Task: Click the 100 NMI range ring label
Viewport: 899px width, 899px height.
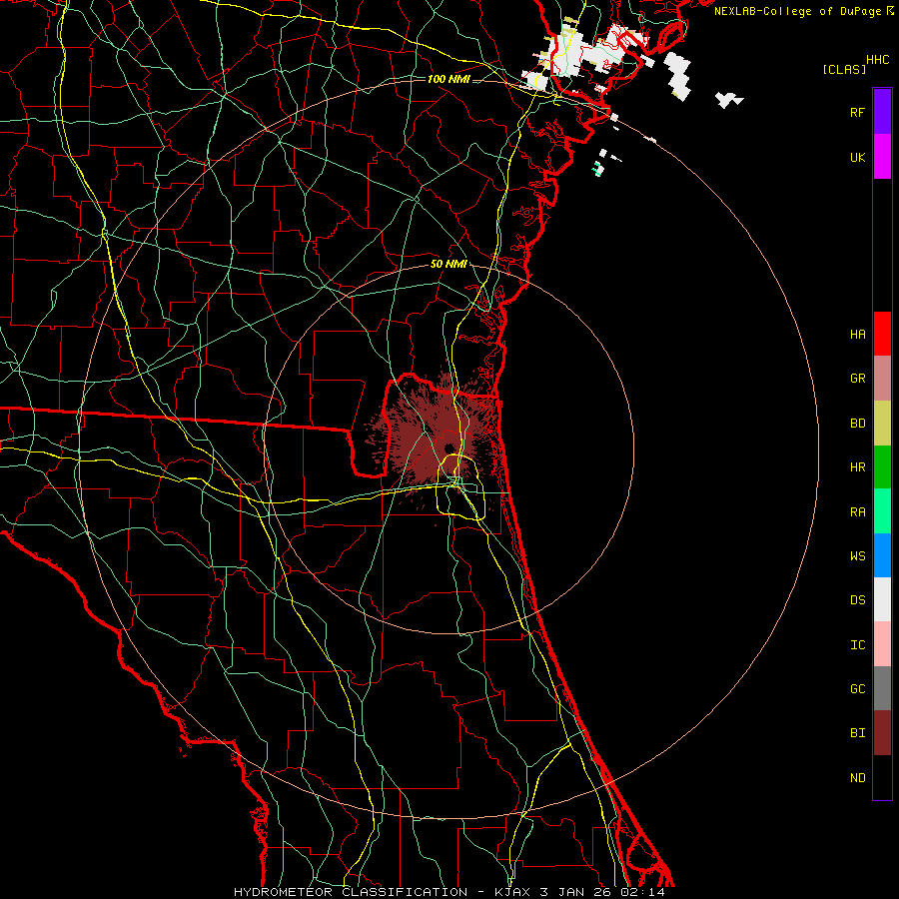Action: point(449,79)
